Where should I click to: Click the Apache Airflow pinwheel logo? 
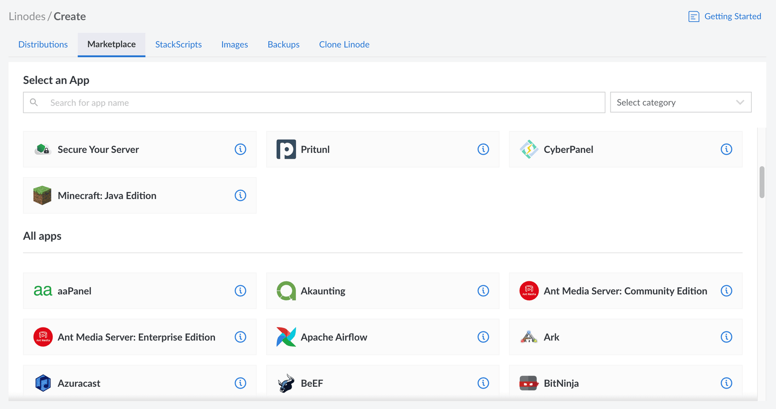click(286, 337)
